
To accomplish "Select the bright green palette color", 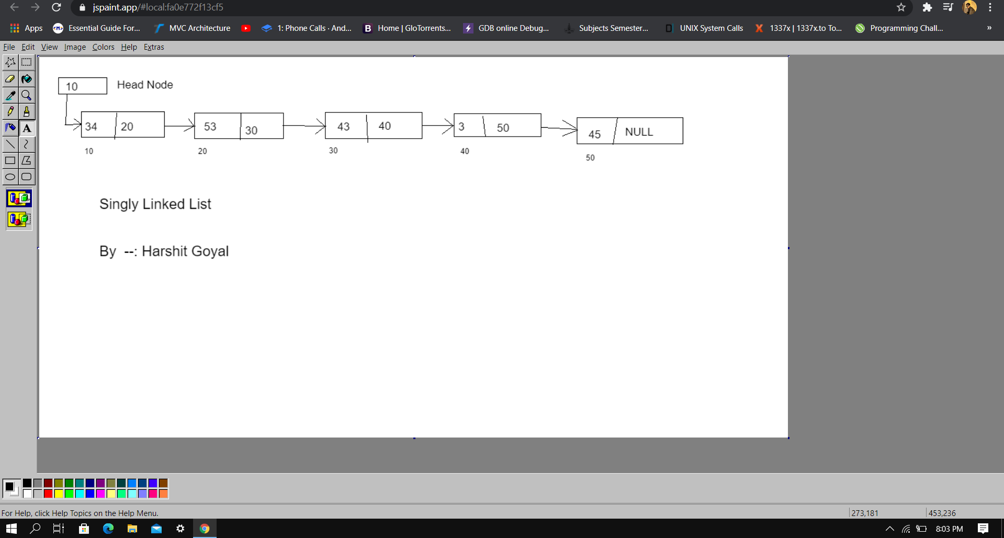I will (69, 494).
